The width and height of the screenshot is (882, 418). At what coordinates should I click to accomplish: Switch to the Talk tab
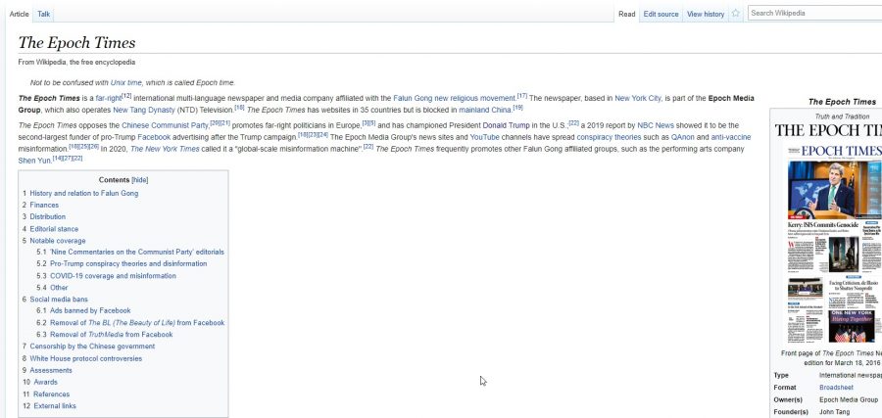44,14
